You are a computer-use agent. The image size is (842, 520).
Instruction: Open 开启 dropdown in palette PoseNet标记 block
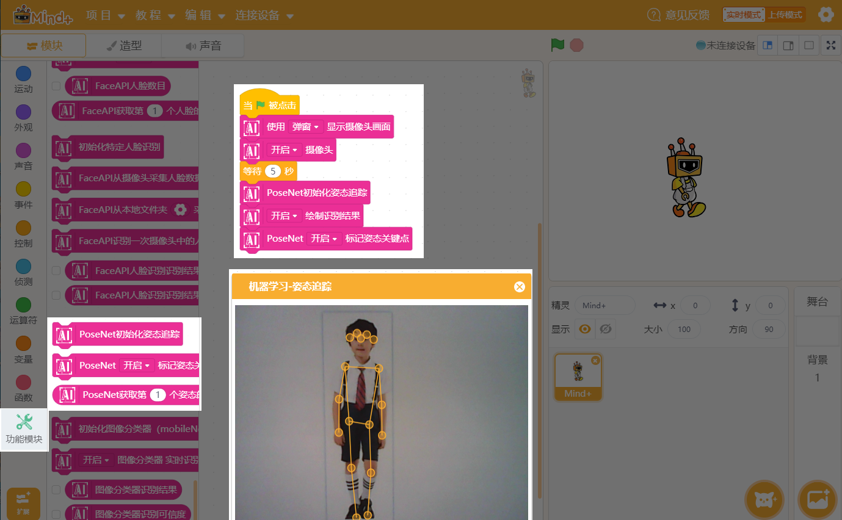(136, 366)
